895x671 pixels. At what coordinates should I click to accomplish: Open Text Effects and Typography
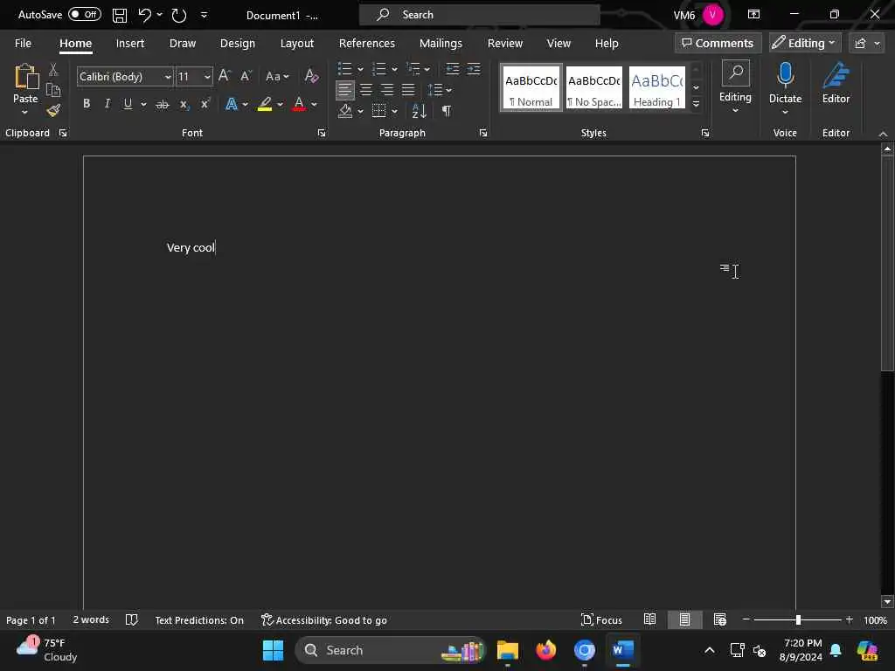[231, 105]
